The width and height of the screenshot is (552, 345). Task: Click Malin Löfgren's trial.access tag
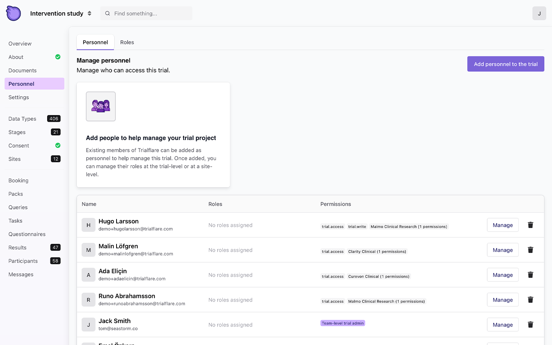pyautogui.click(x=333, y=251)
